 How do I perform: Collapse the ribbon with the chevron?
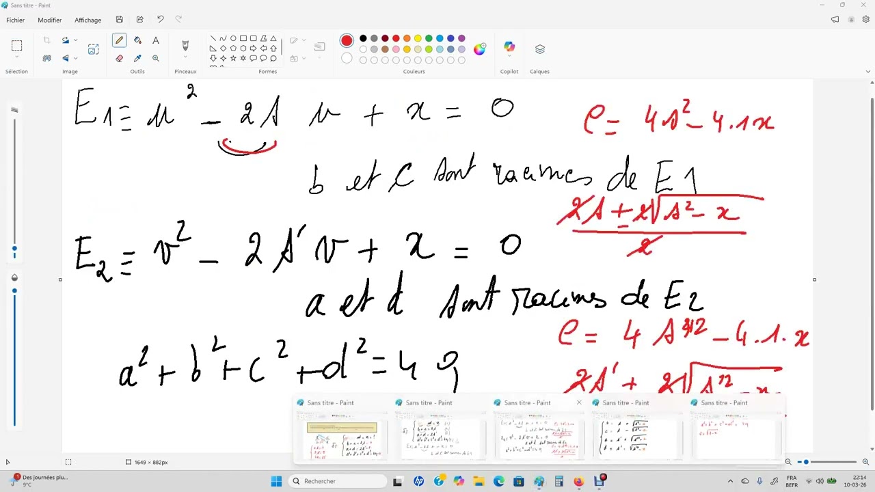[x=868, y=71]
